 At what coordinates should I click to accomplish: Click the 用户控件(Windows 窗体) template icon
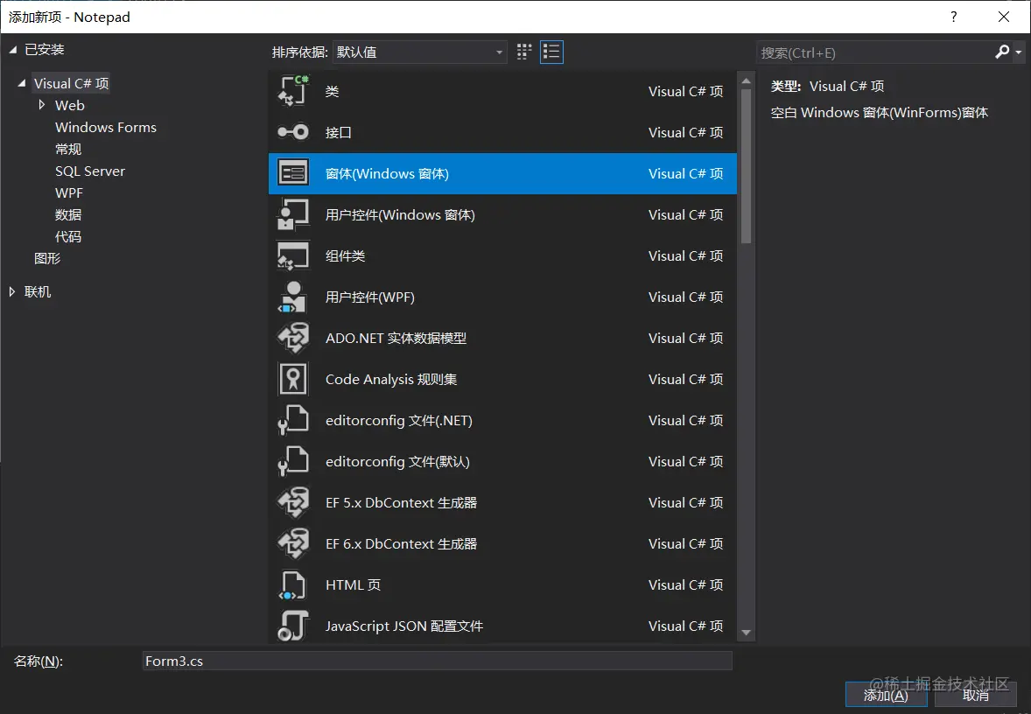click(x=293, y=215)
